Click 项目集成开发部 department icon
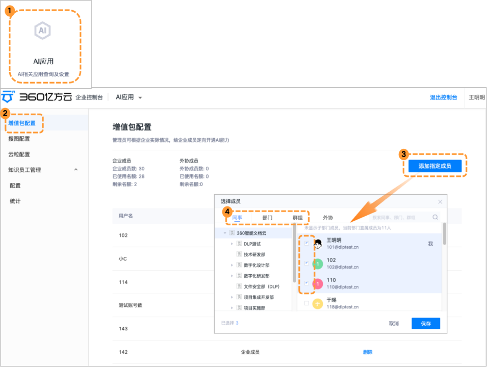487x367 pixels. pos(239,297)
